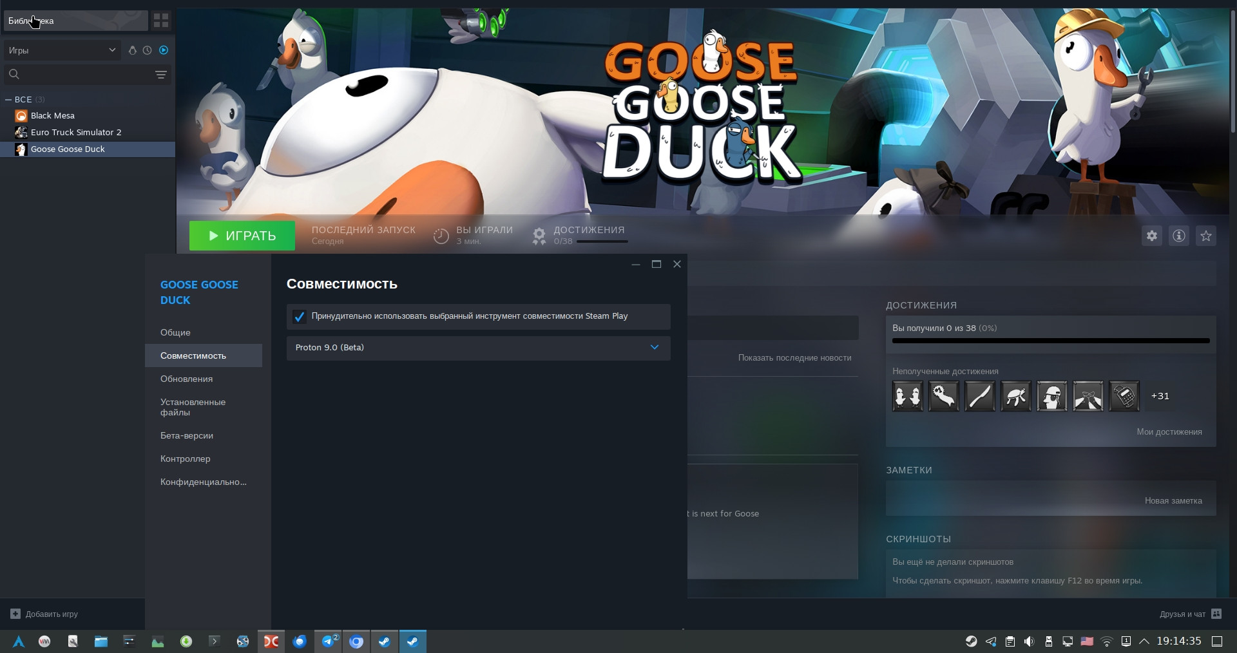The height and width of the screenshot is (653, 1237).
Task: Show the +31 more achievements
Action: click(1160, 396)
